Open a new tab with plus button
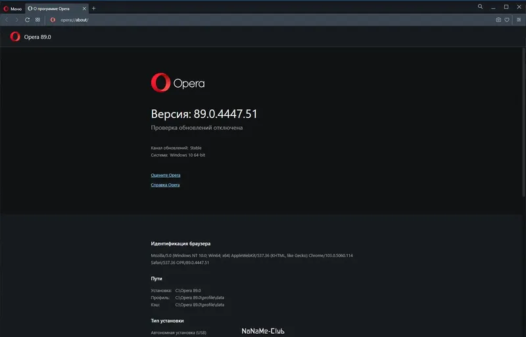 click(93, 8)
